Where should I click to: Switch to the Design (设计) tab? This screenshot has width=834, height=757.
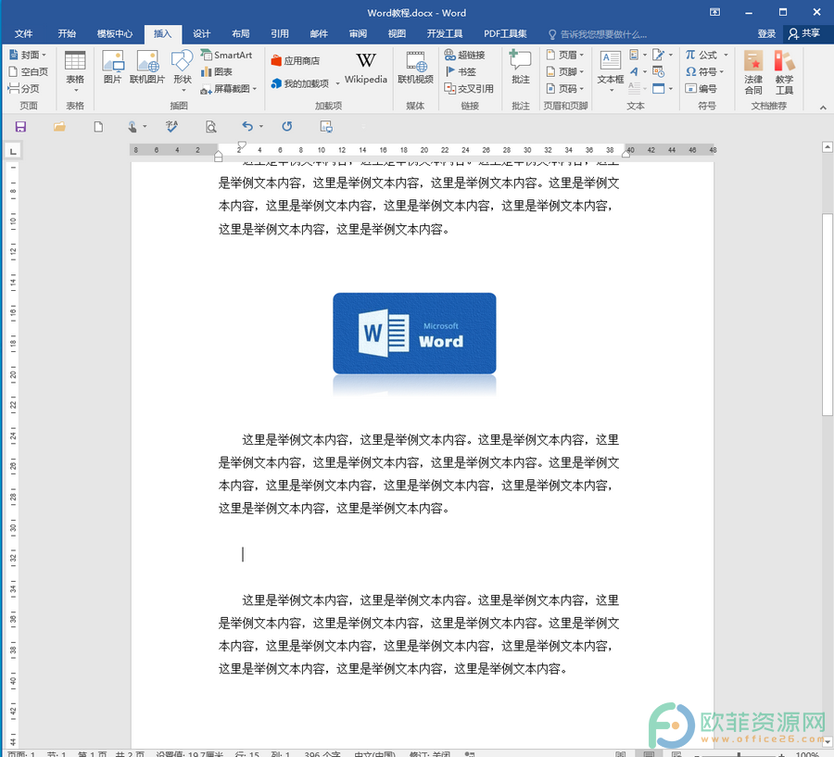tap(202, 34)
